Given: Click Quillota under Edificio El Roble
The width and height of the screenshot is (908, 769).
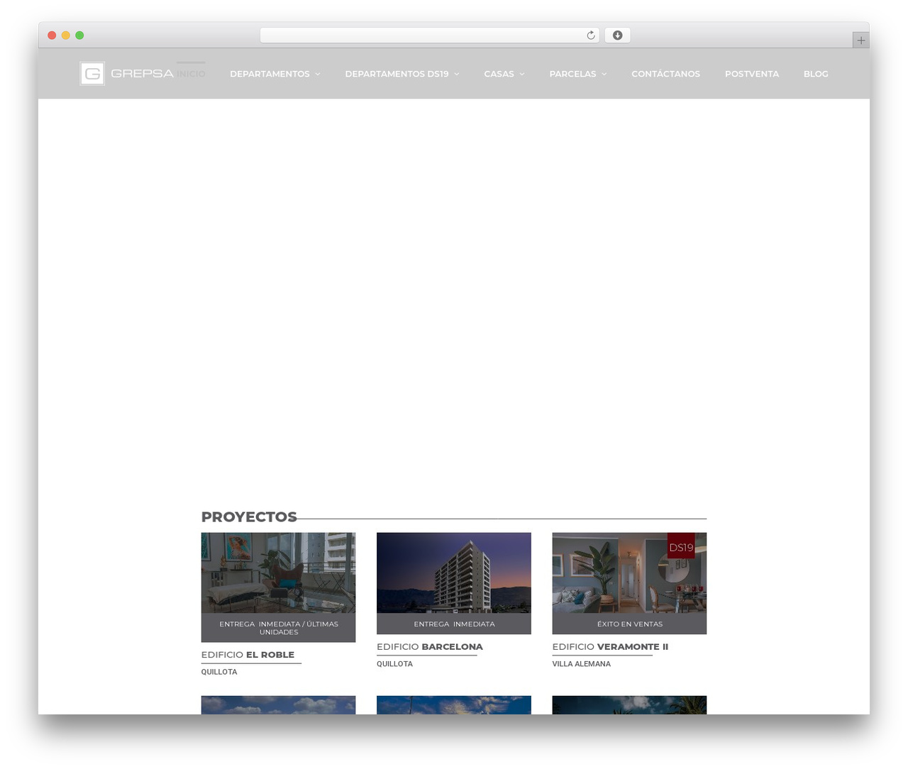Looking at the screenshot, I should coord(219,672).
